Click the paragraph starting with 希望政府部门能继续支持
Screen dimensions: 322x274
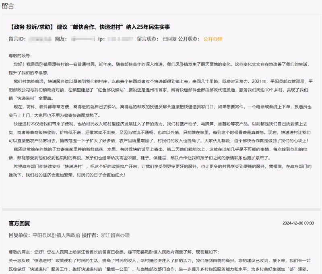pyautogui.click(x=161, y=171)
